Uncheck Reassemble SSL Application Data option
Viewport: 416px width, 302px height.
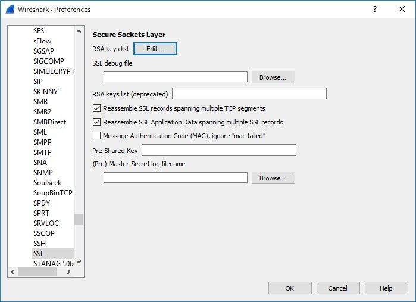click(96, 122)
